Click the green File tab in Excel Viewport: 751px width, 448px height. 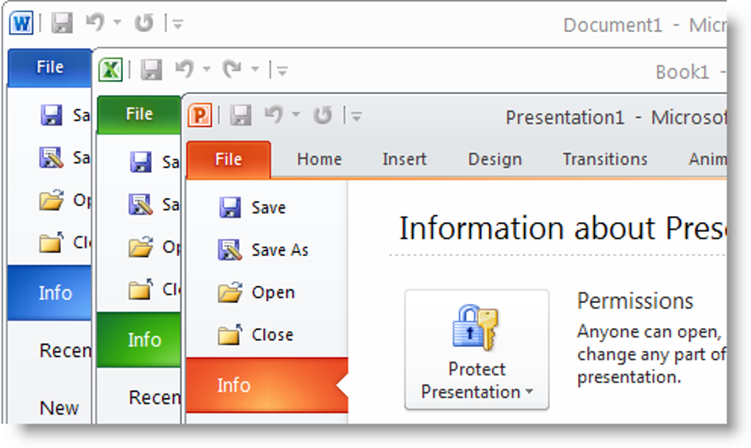[x=139, y=114]
